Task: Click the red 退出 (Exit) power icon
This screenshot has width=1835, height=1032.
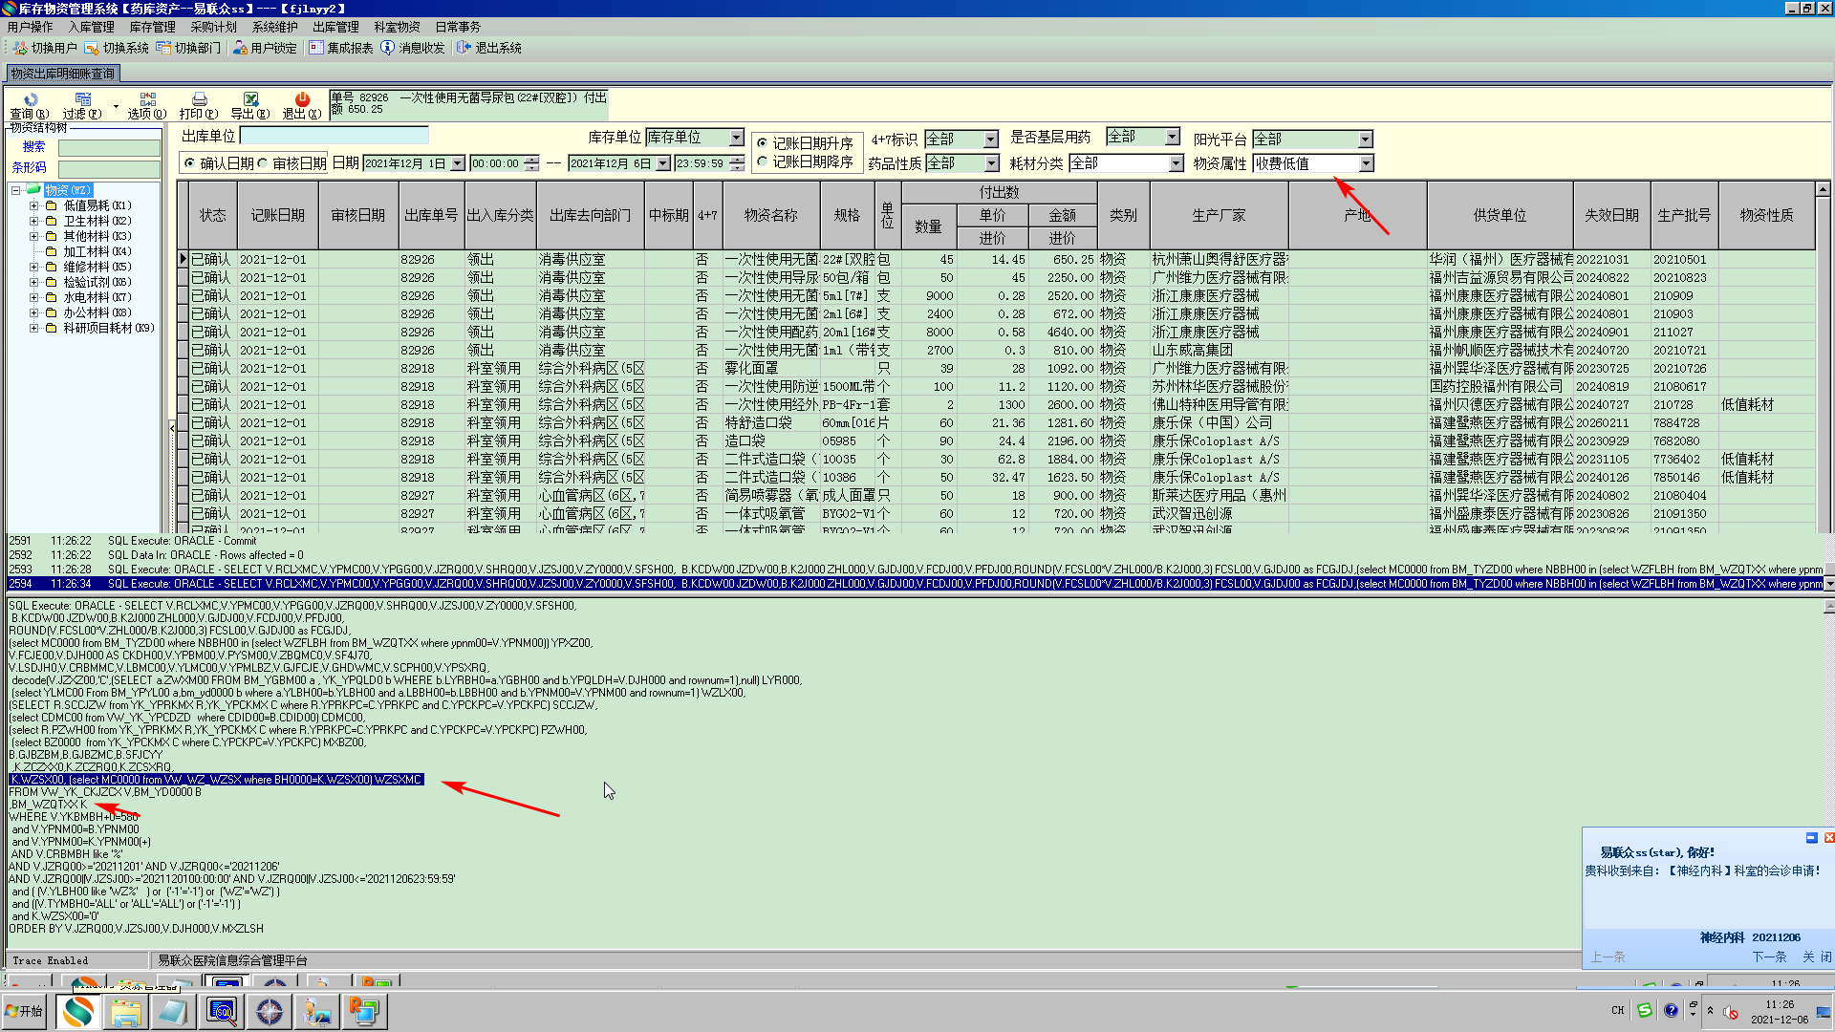Action: tap(302, 100)
